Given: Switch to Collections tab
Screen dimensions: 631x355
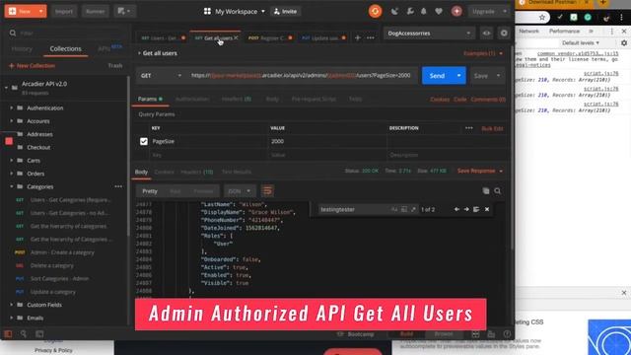Looking at the screenshot, I should (x=66, y=48).
